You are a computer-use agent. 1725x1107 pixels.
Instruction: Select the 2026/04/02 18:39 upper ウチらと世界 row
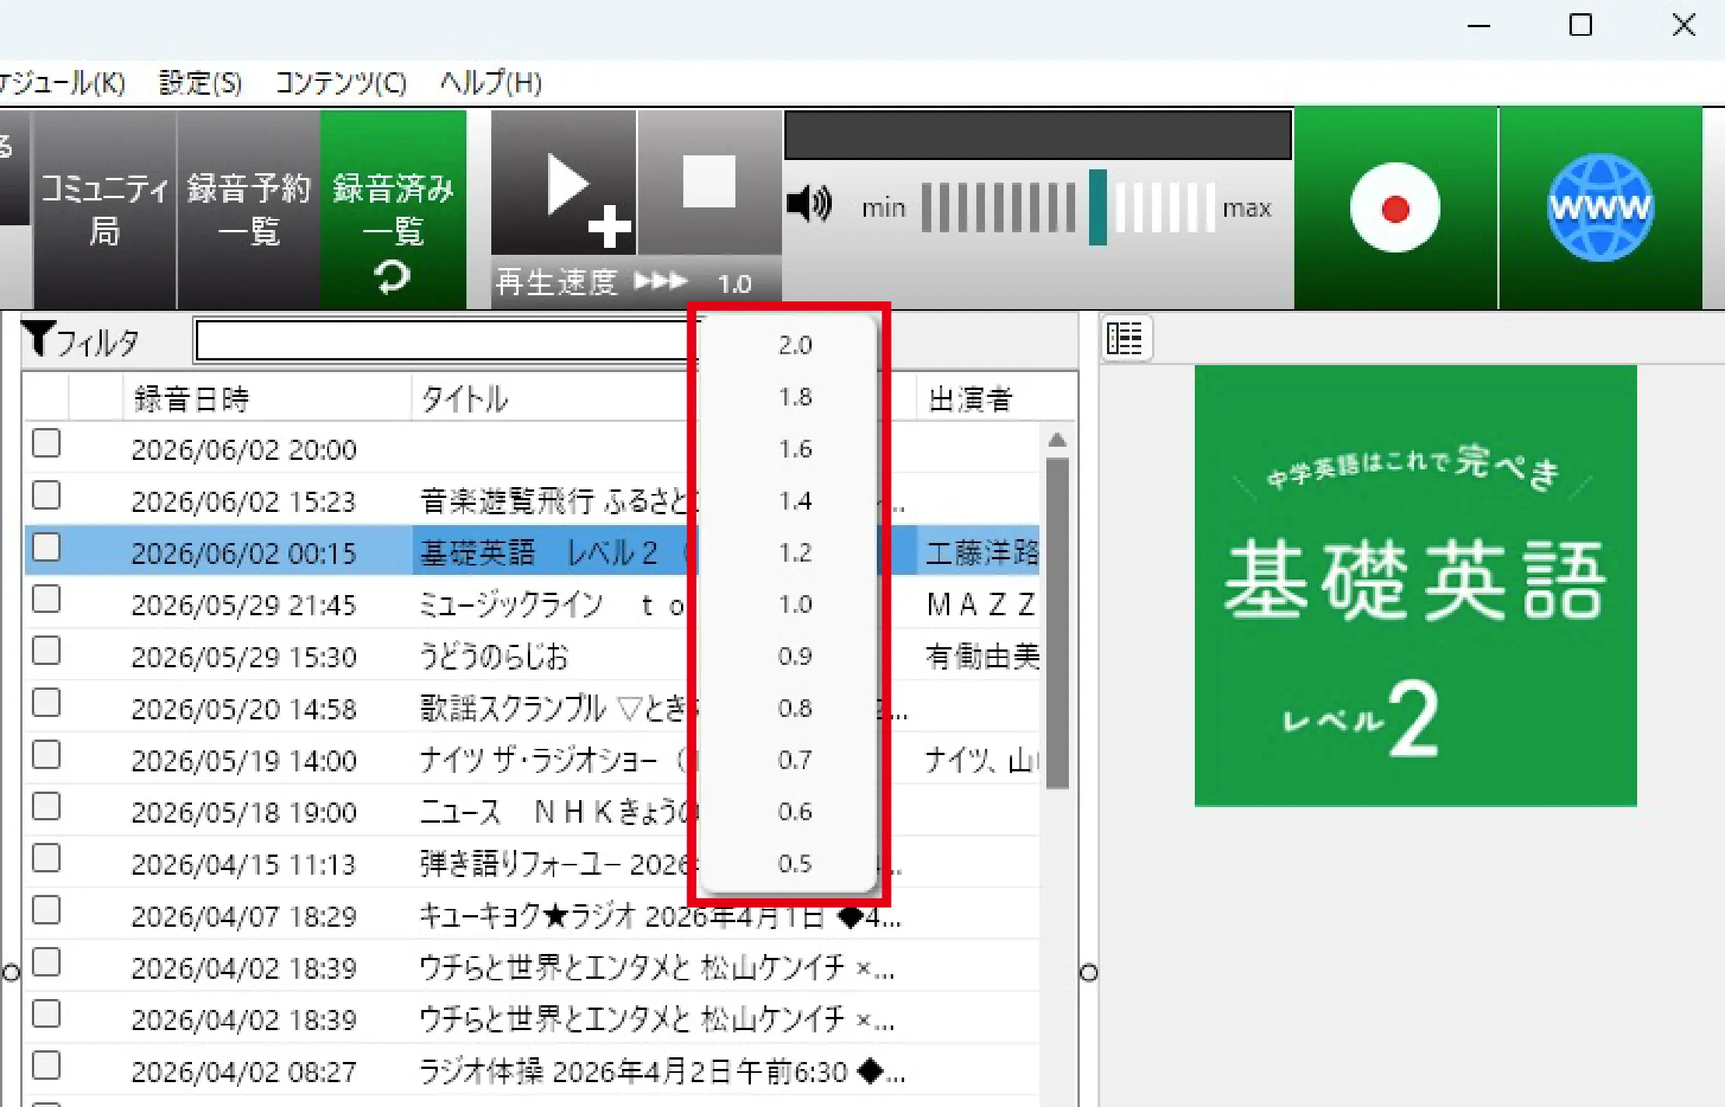pos(533,968)
